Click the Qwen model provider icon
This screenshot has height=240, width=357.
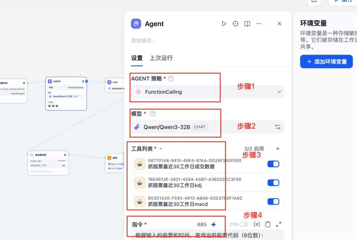[x=137, y=127]
